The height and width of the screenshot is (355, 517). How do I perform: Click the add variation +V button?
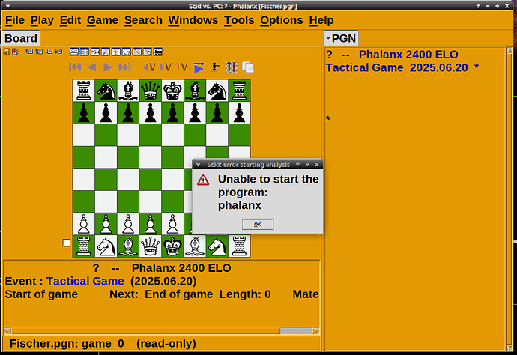pyautogui.click(x=181, y=67)
